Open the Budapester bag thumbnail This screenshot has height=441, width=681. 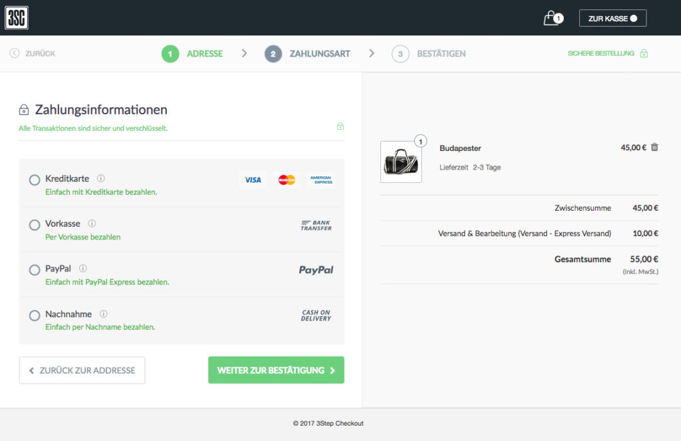coord(401,162)
